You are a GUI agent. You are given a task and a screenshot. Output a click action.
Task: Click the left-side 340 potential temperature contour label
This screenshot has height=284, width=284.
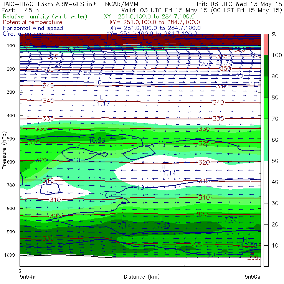click(48, 101)
